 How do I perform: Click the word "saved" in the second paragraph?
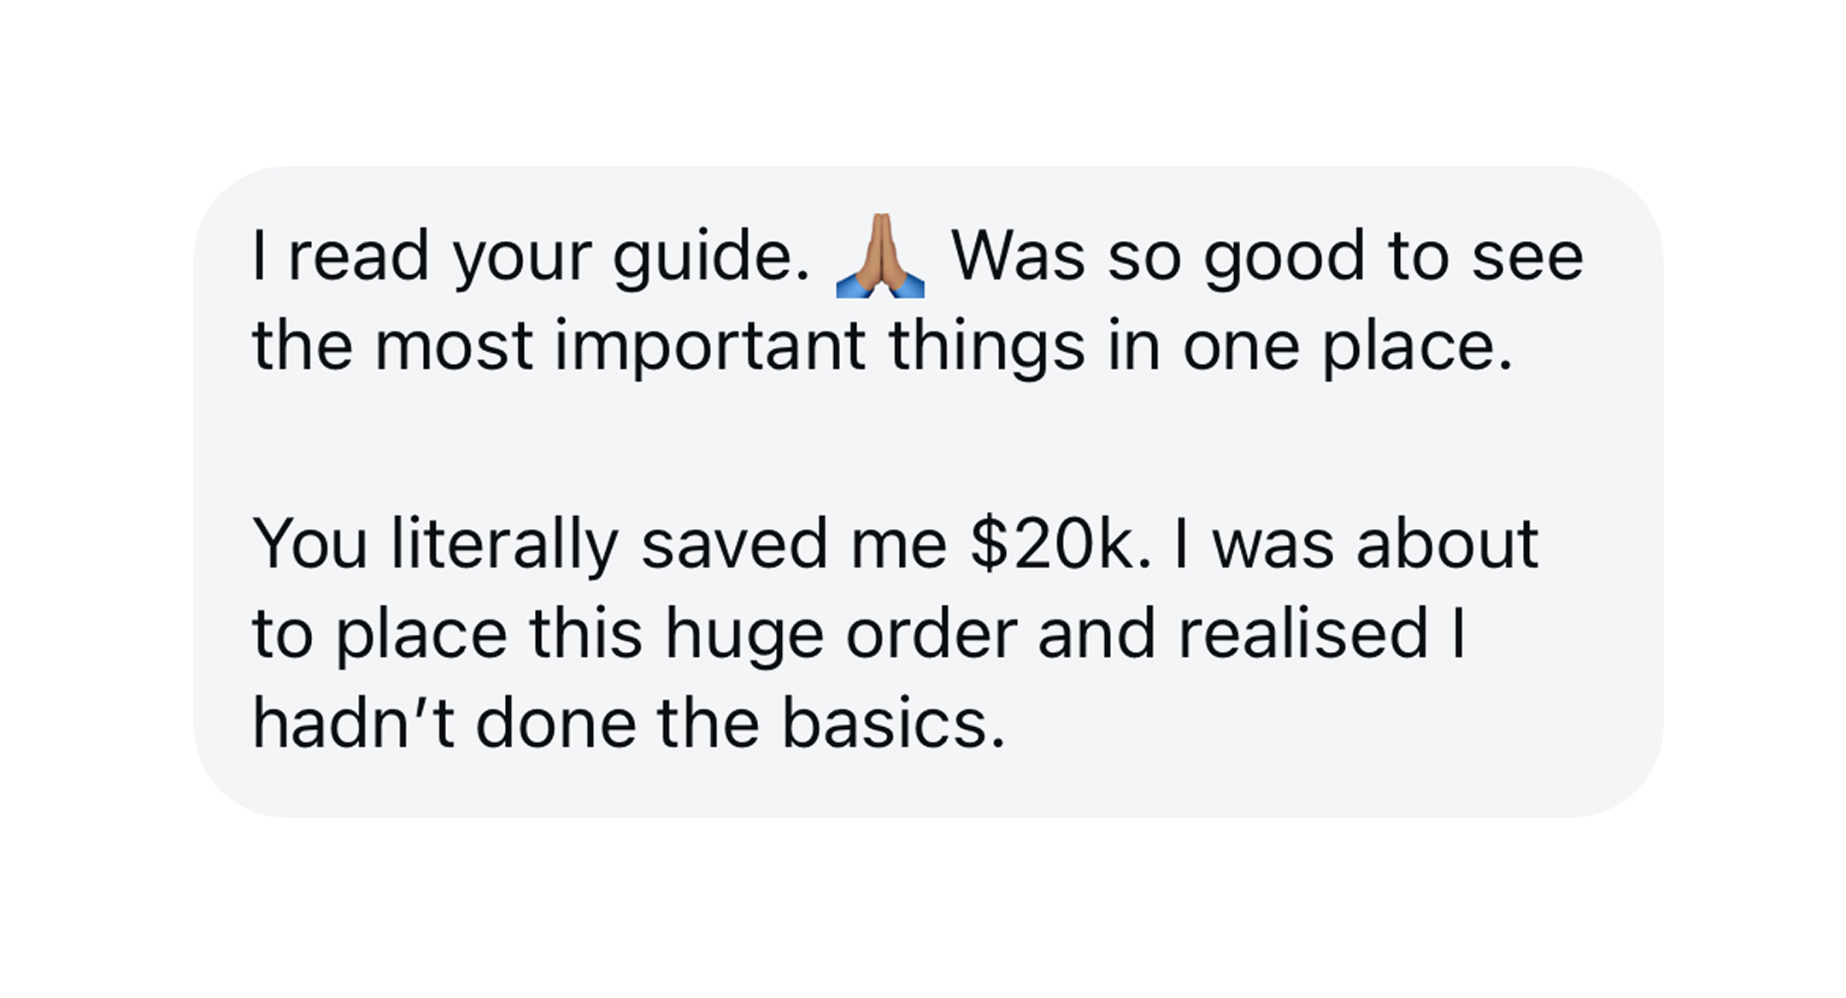pos(734,544)
